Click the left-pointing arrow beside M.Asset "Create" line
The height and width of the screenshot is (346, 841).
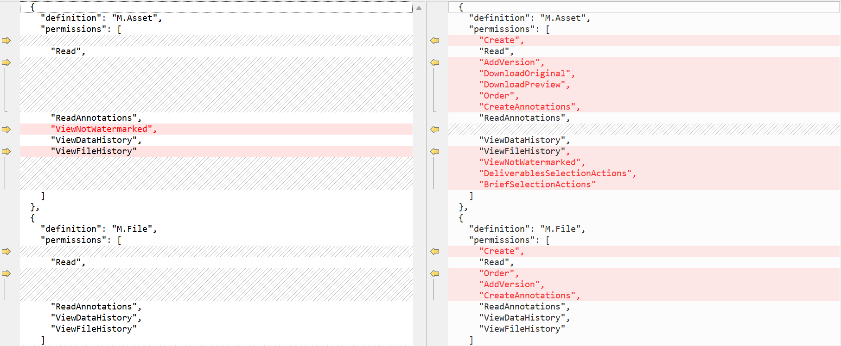[x=434, y=41]
